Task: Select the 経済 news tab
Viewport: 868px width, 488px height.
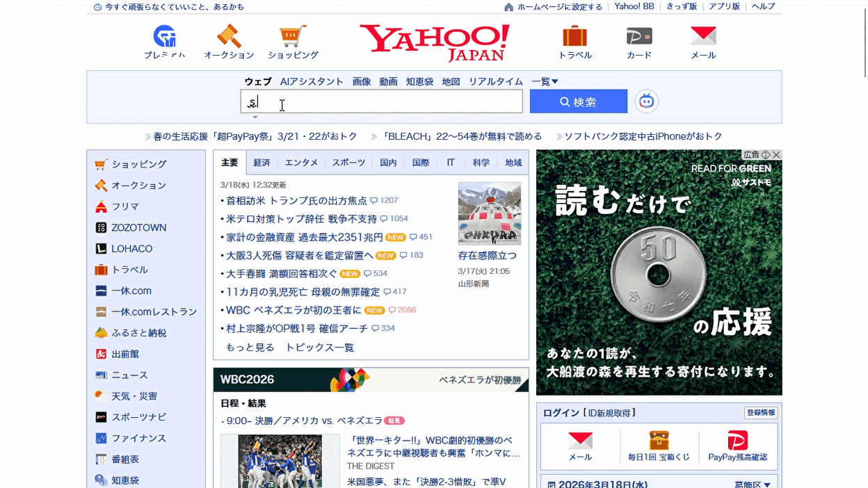Action: [x=262, y=163]
